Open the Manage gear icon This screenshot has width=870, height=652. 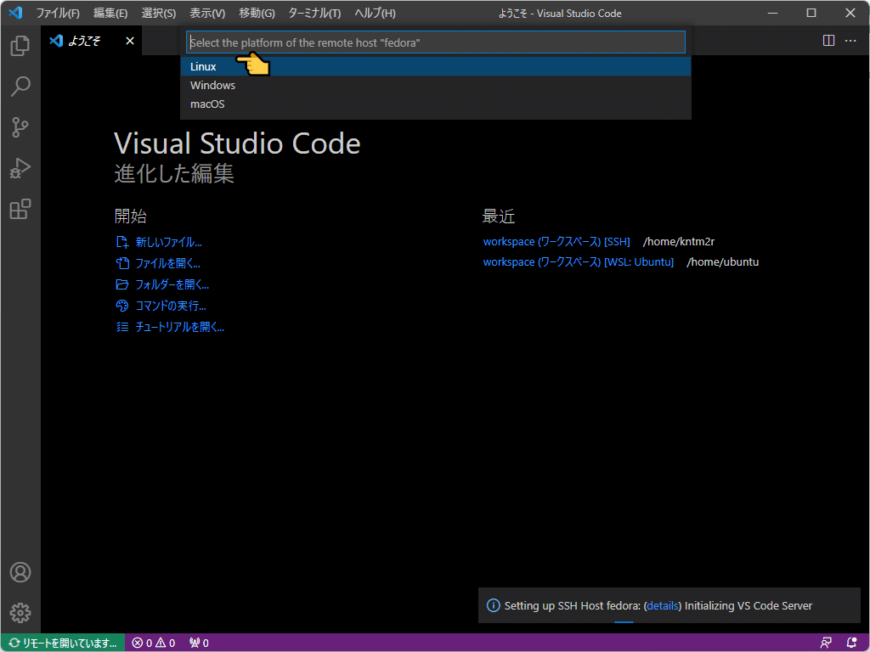pos(20,613)
